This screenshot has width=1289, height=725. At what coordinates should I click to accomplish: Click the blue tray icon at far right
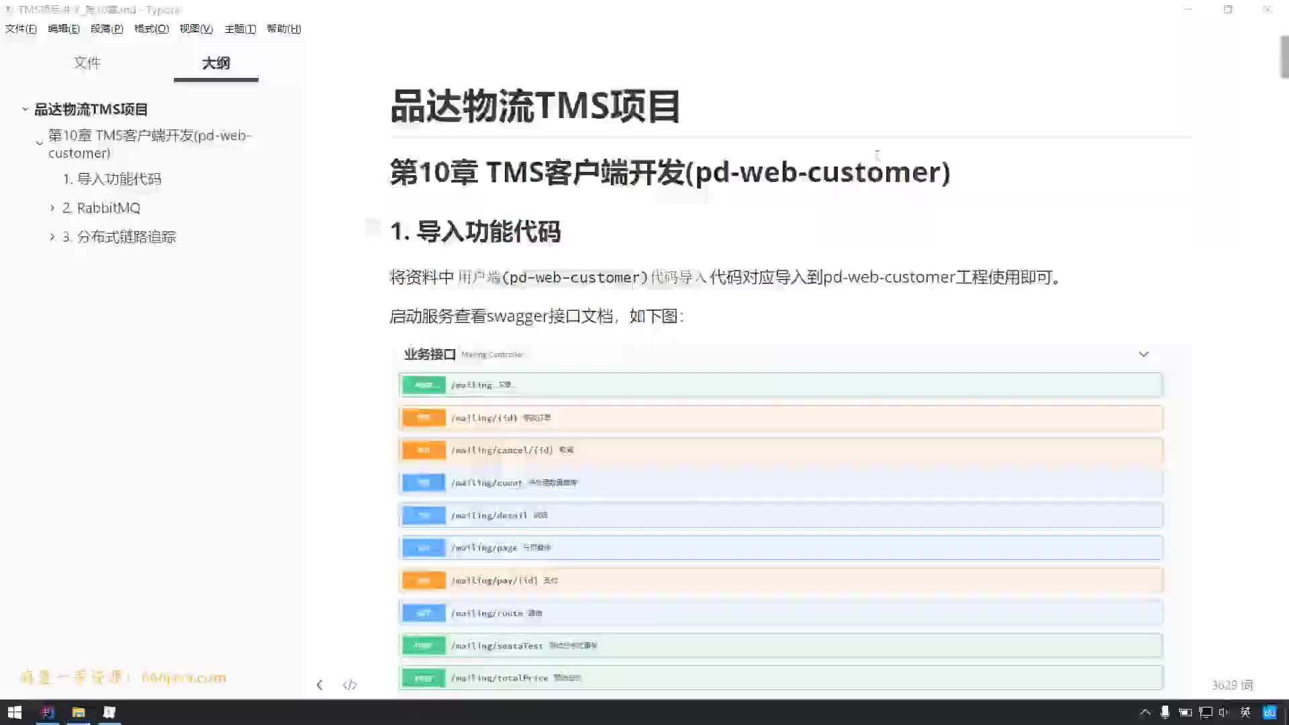pos(1270,712)
